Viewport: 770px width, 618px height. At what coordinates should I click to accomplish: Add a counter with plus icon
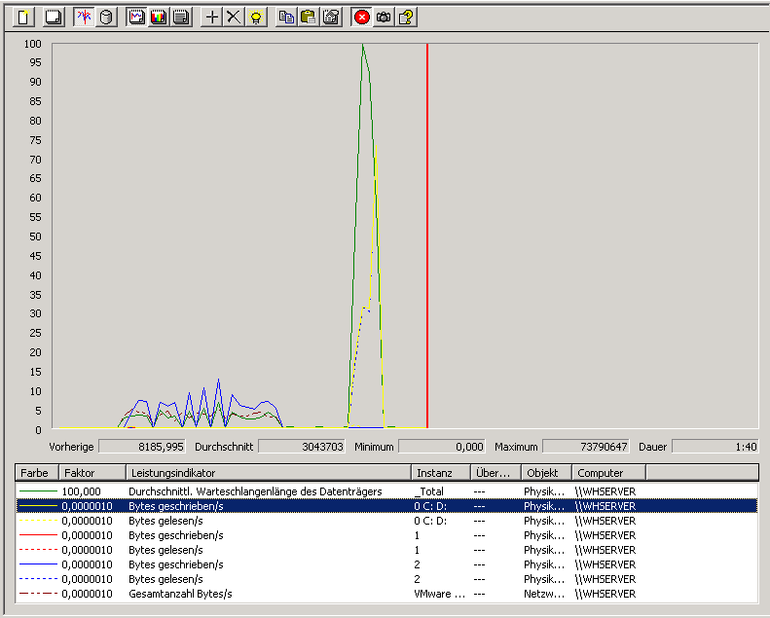211,18
